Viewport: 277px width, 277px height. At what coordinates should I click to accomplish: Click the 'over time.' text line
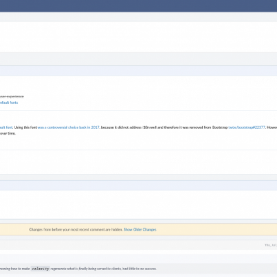[8, 134]
